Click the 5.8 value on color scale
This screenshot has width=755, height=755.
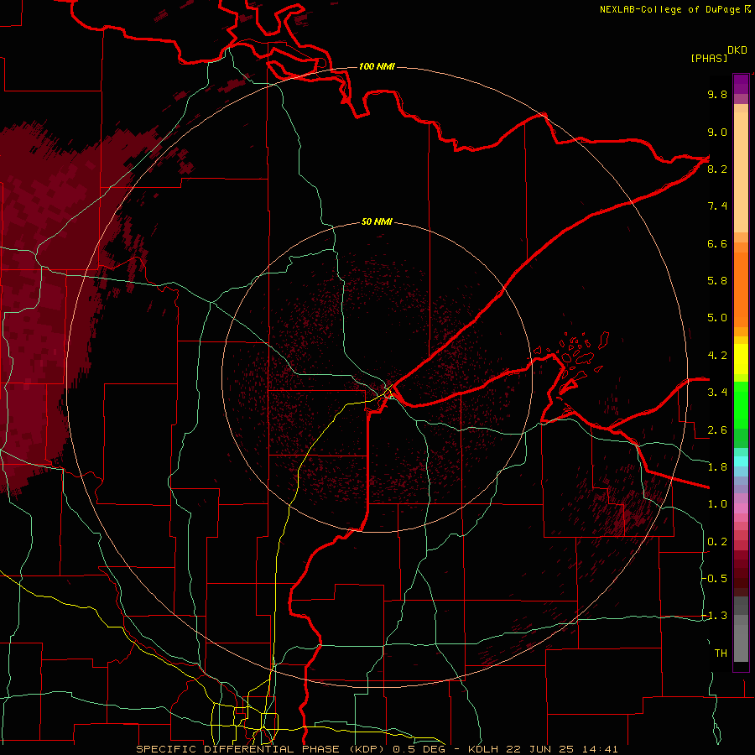pos(717,281)
